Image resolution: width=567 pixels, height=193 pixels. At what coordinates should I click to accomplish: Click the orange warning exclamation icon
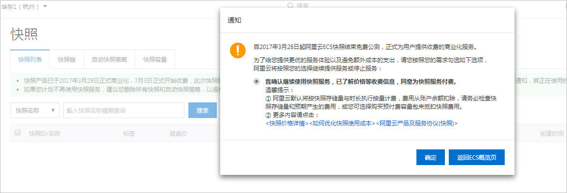237,49
